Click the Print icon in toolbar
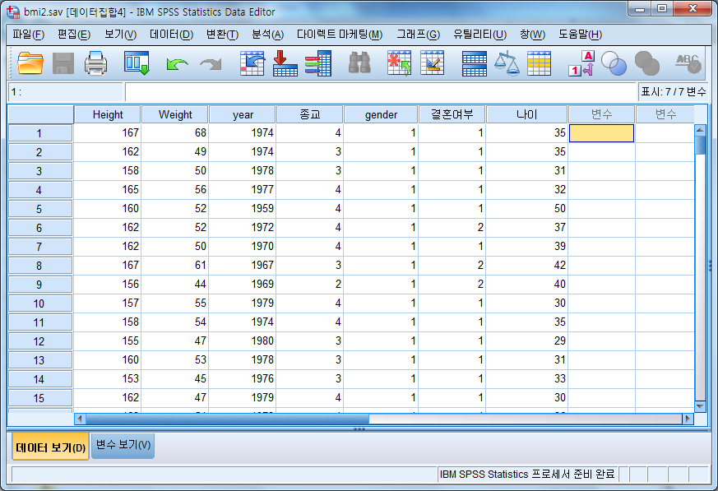The height and width of the screenshot is (491, 718). pos(96,63)
